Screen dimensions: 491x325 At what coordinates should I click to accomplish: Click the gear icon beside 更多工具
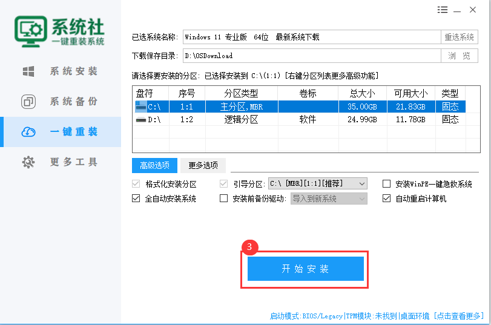(x=28, y=162)
